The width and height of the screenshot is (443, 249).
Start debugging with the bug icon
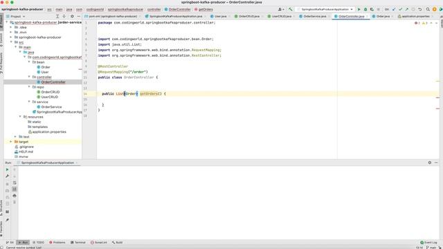pos(365,9)
